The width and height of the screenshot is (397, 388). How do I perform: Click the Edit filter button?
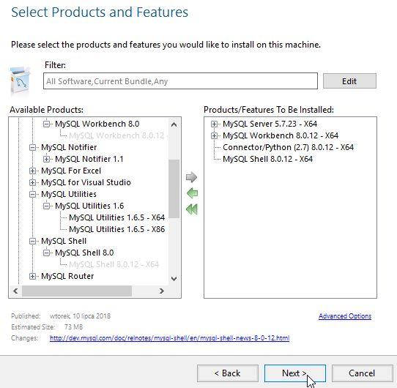(x=349, y=81)
